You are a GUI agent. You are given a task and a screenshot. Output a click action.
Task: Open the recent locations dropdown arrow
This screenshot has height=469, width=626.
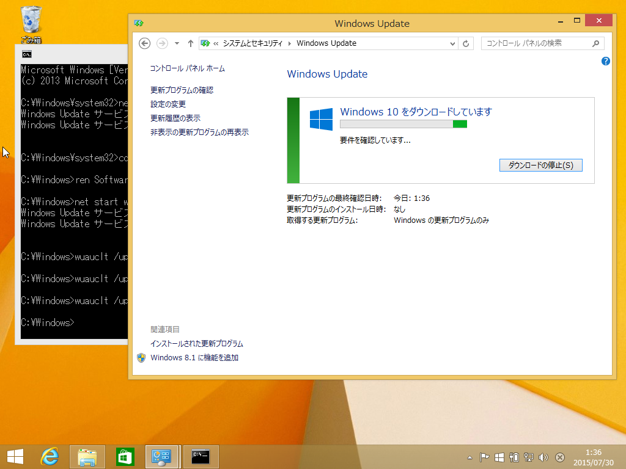coord(177,43)
